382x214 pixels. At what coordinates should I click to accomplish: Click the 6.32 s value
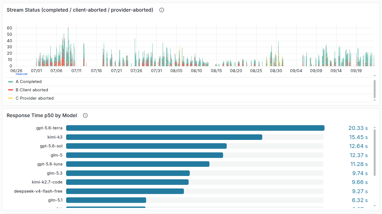pyautogui.click(x=360, y=200)
